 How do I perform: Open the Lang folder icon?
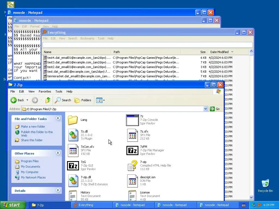73,120
